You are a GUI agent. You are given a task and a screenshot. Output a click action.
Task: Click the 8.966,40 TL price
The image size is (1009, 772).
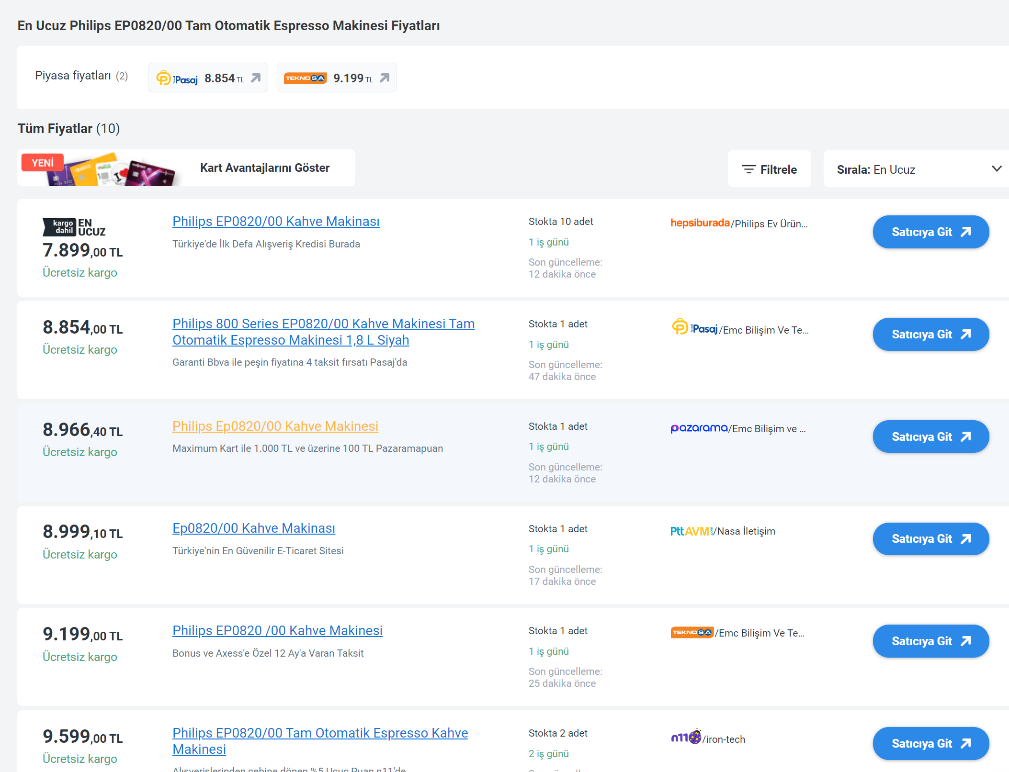point(83,430)
